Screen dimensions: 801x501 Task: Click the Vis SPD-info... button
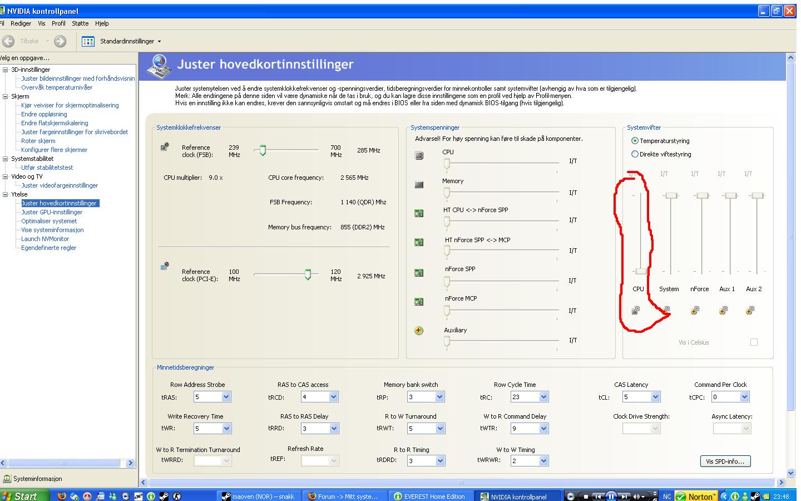725,461
